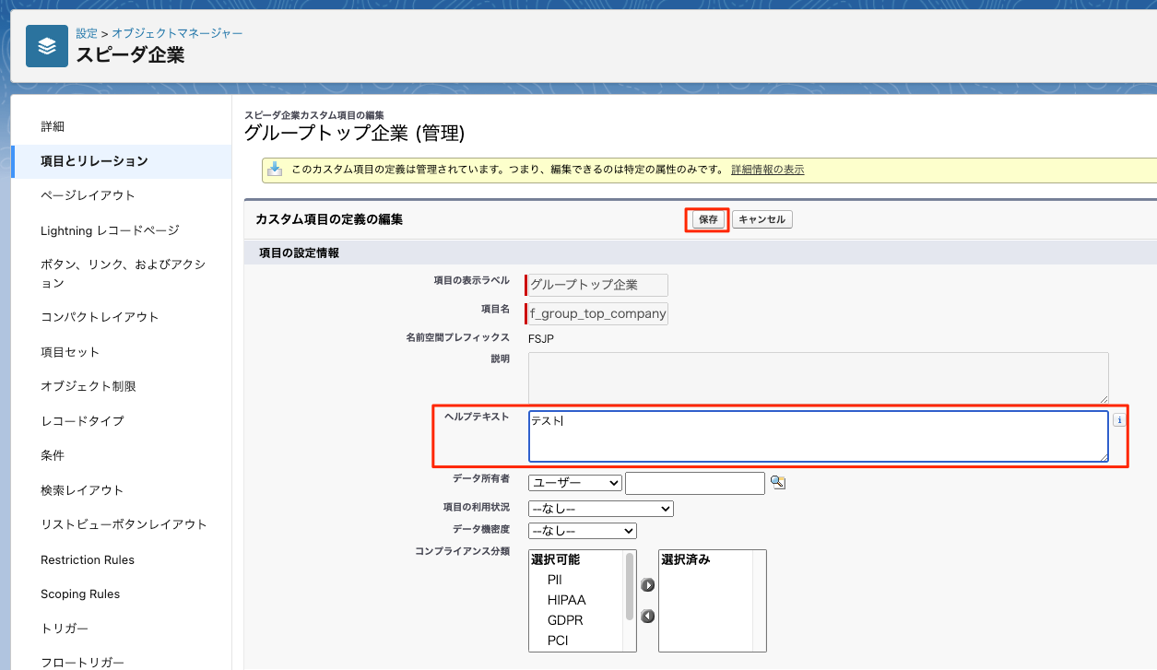Image resolution: width=1157 pixels, height=670 pixels.
Task: Select GDPR in the available compliance list
Action: (x=564, y=620)
